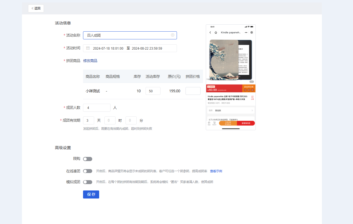This screenshot has width=353, height=224.
Task: Focus the 天 days input showing 3
Action: 88,120
